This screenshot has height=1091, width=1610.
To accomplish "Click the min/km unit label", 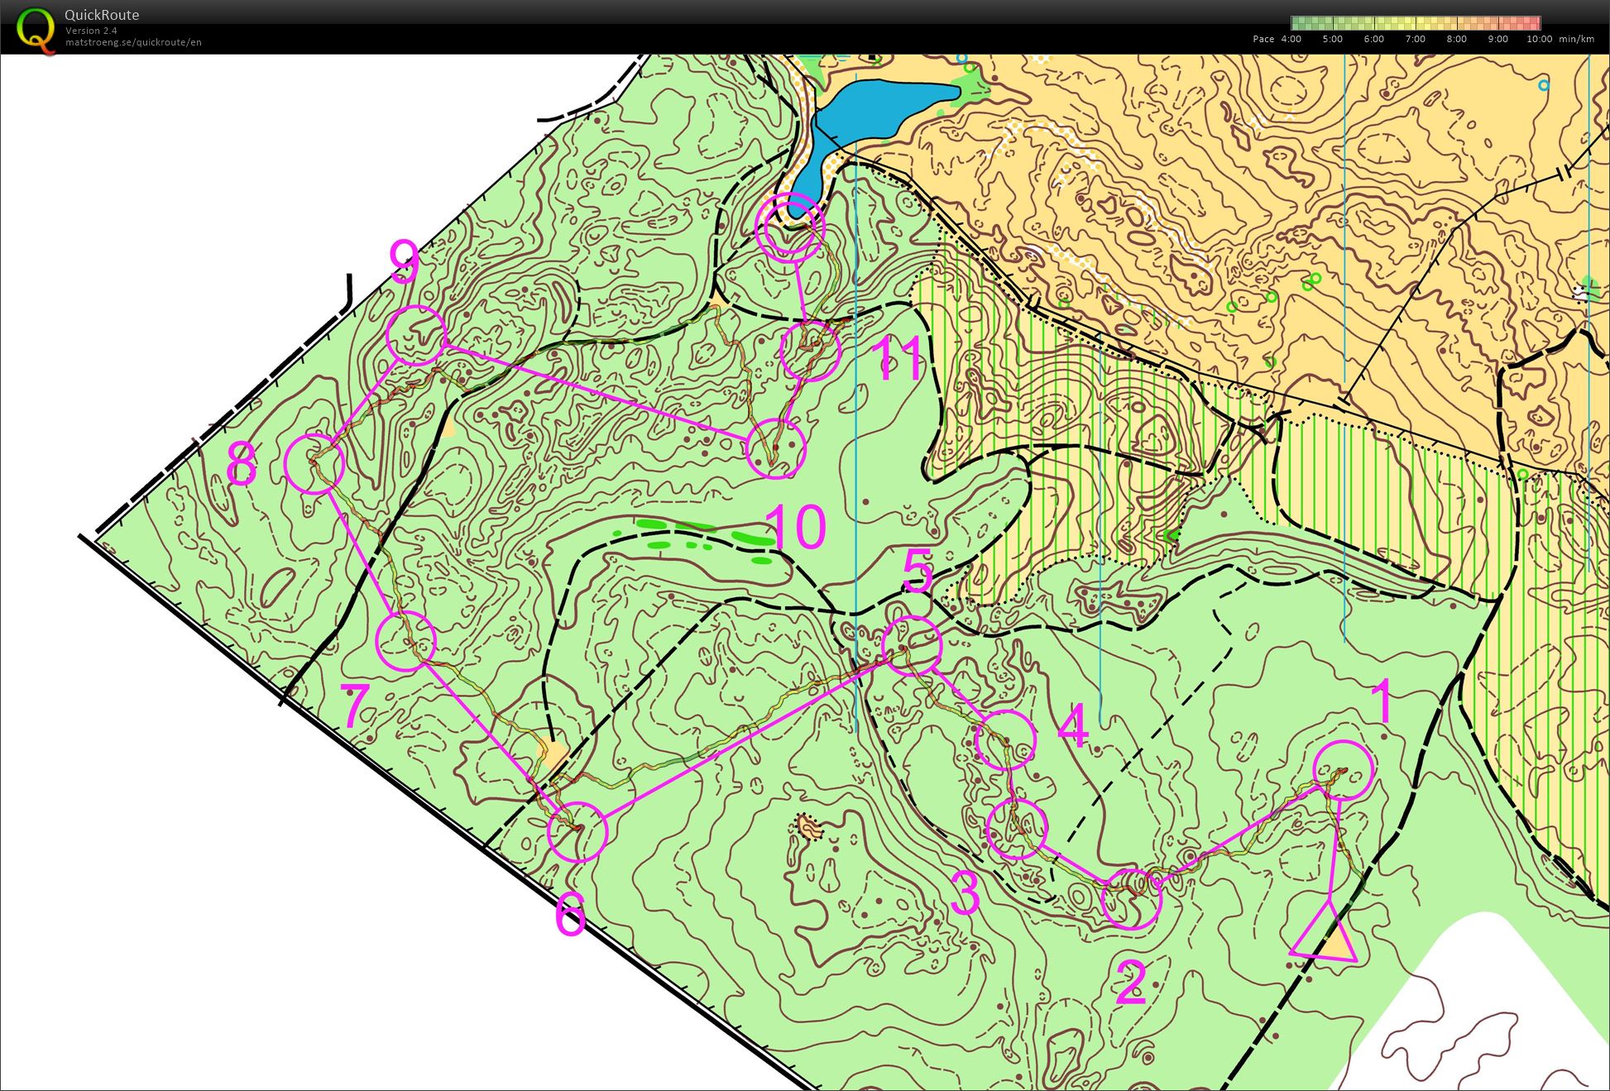I will click(x=1577, y=39).
